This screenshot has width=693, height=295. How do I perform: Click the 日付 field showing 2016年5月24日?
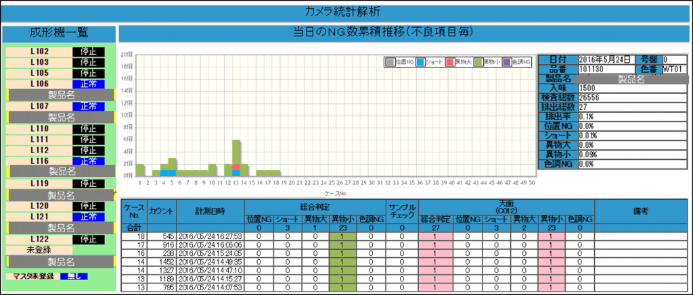(606, 59)
